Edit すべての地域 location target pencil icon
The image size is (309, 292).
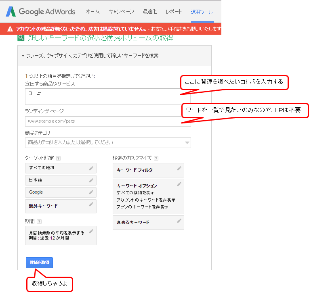91,168
